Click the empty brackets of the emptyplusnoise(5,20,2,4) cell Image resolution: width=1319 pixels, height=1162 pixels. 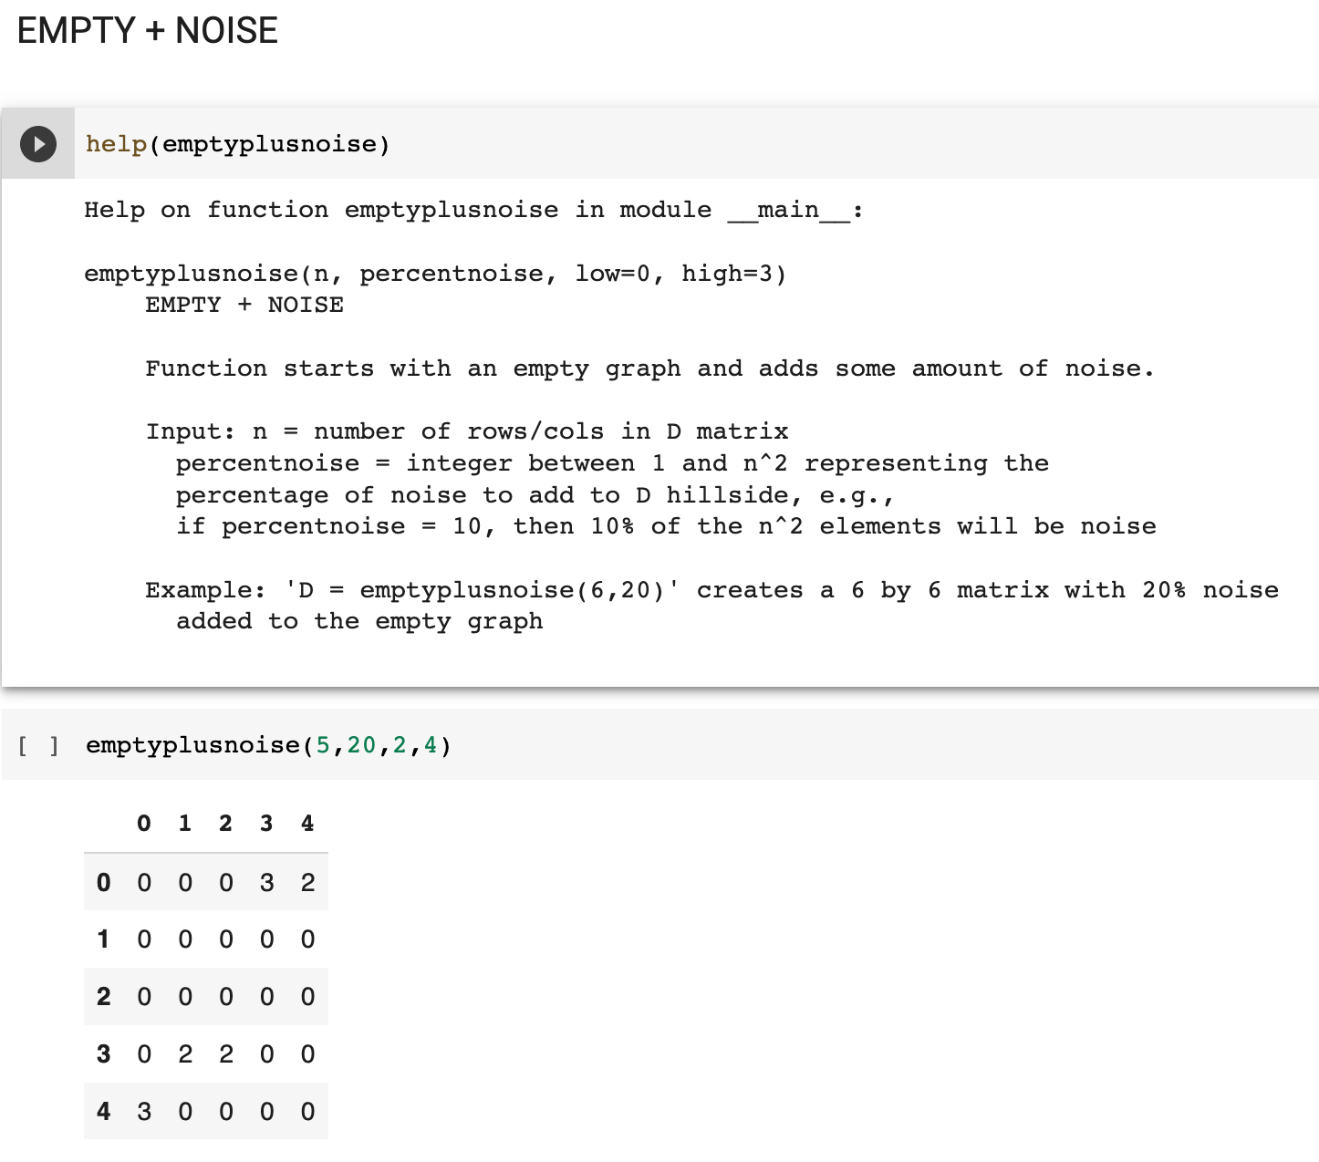pyautogui.click(x=38, y=746)
